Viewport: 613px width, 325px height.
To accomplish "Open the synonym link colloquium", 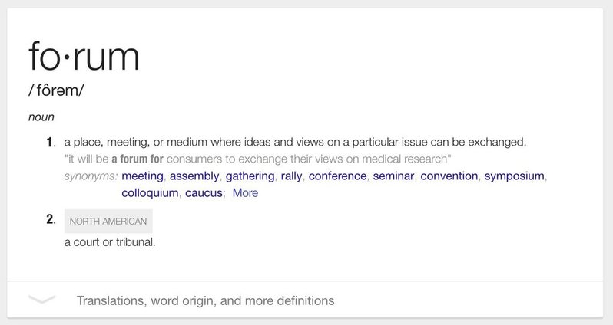I will (150, 192).
